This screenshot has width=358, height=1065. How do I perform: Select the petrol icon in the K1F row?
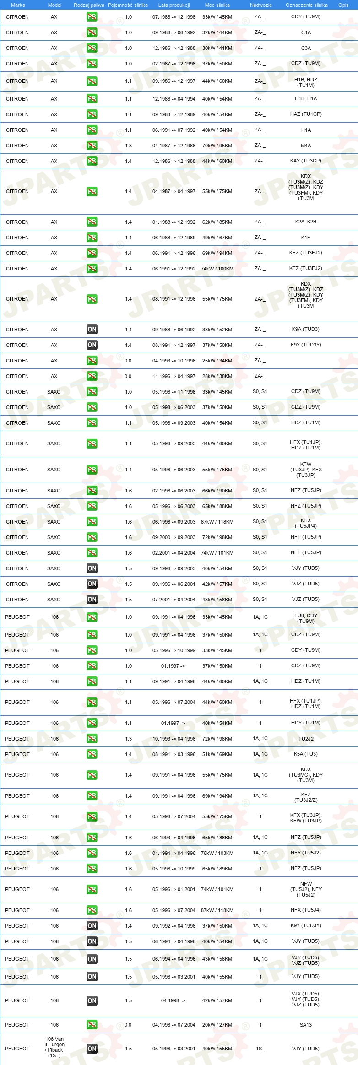click(x=92, y=238)
